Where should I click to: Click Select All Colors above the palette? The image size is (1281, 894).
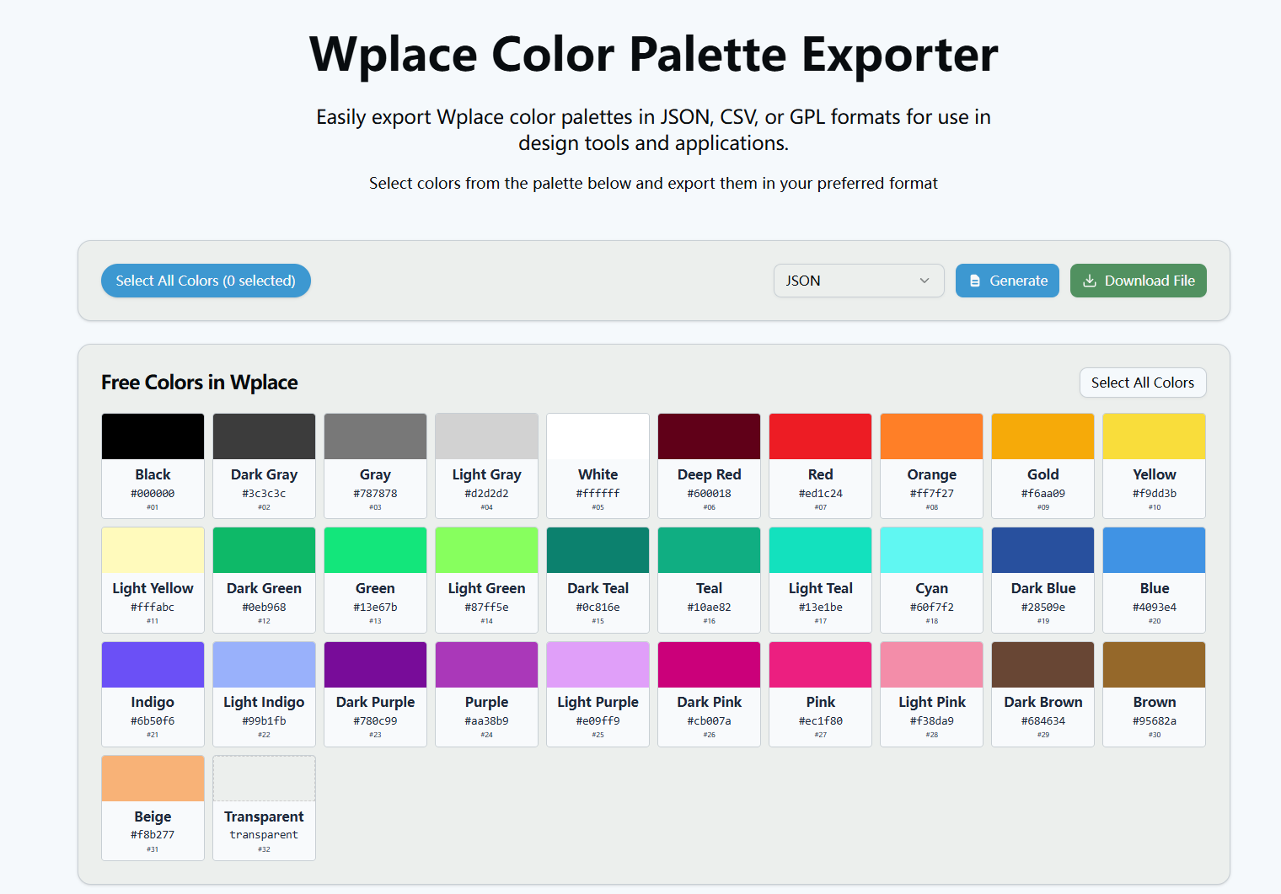point(1143,383)
